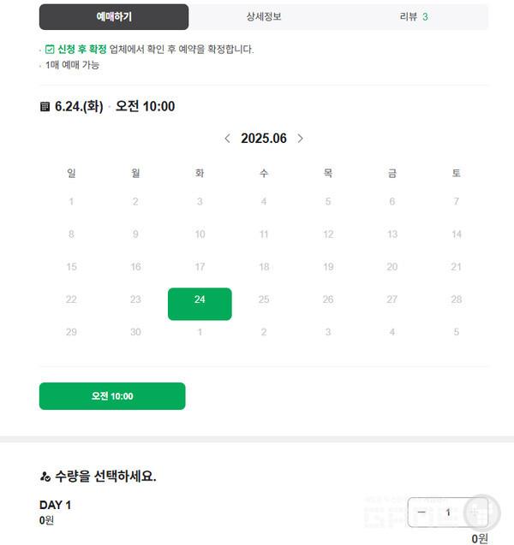Viewport: 514px width, 545px height.
Task: Pick date 25 on the calendar
Action: [264, 299]
